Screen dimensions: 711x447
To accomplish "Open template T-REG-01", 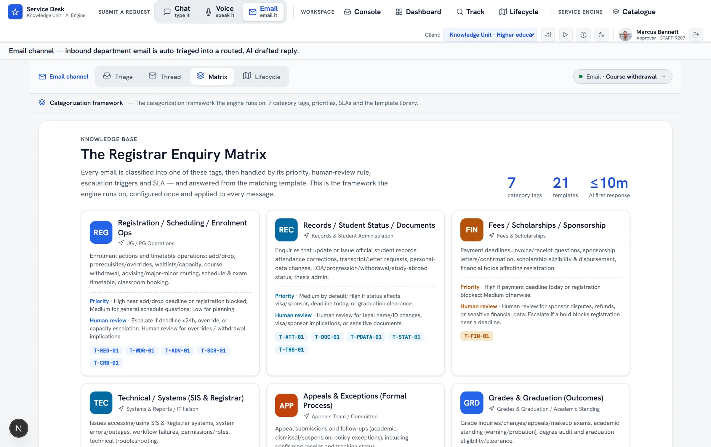I will click(106, 350).
